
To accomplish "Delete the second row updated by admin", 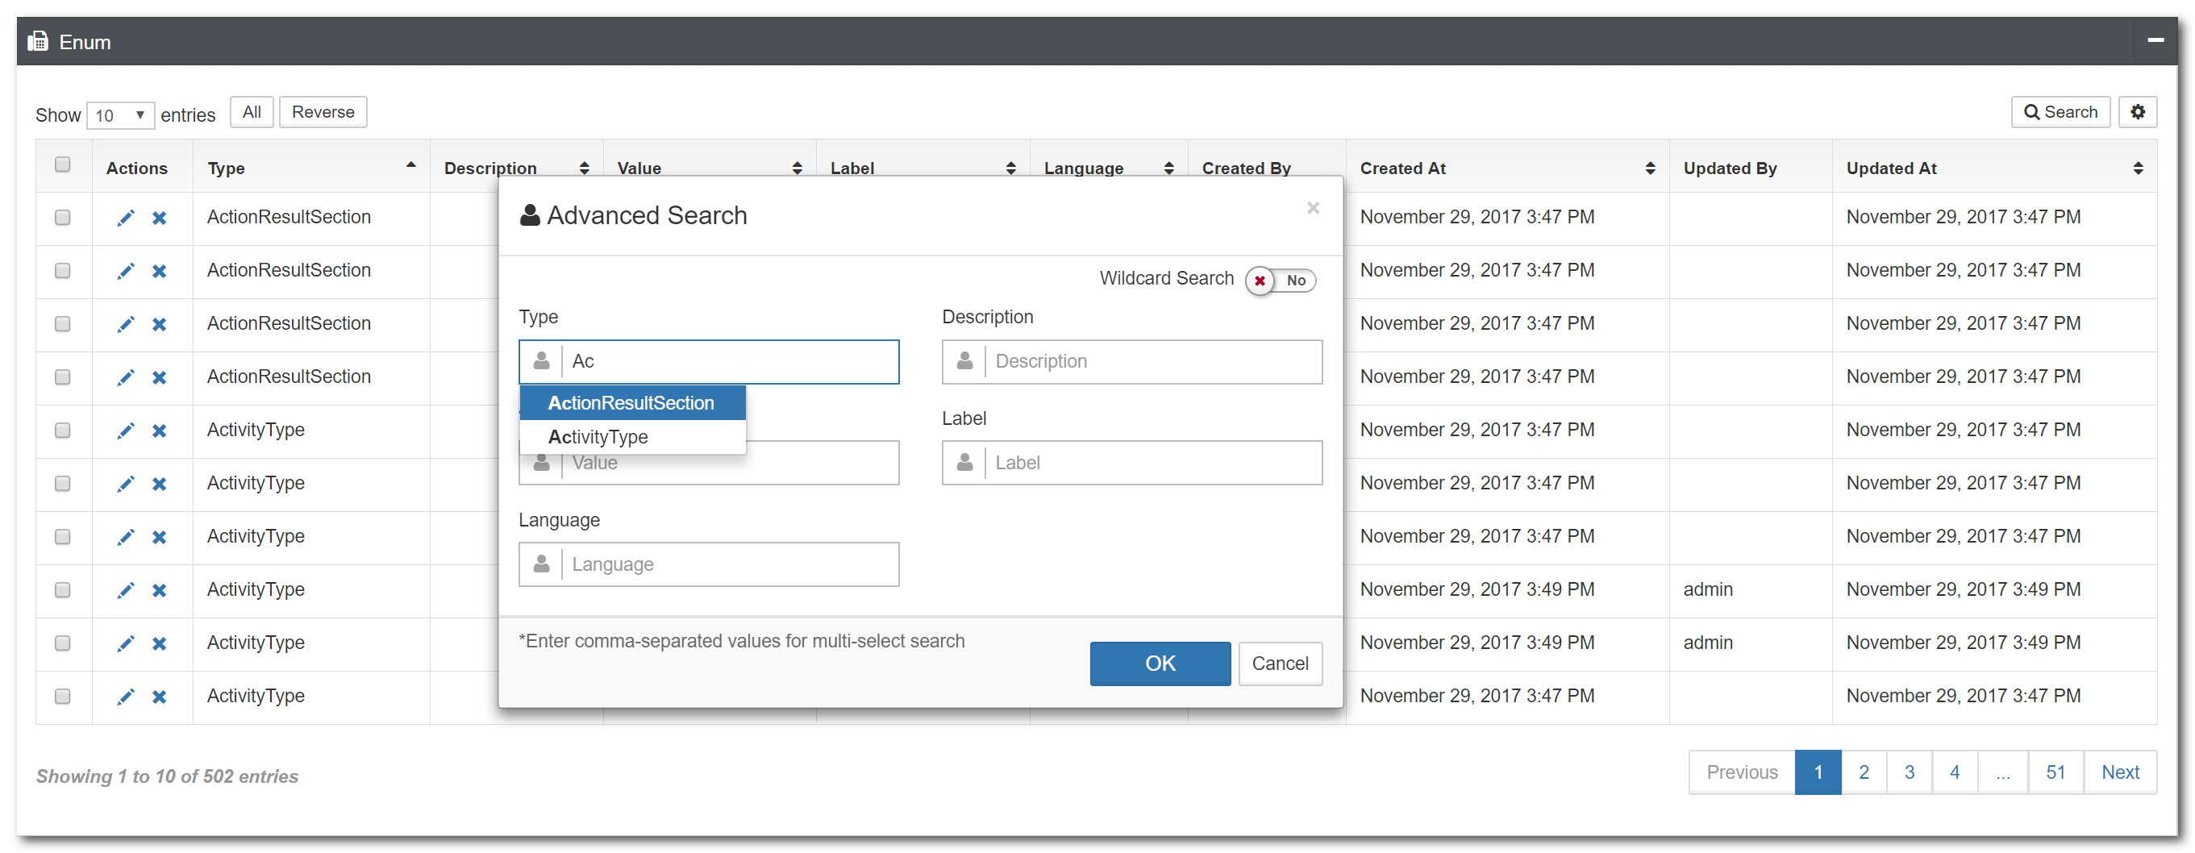I will tap(160, 644).
